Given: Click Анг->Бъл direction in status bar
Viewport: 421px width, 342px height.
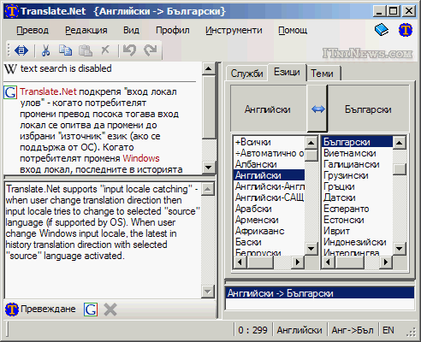Looking at the screenshot, I should point(353,330).
